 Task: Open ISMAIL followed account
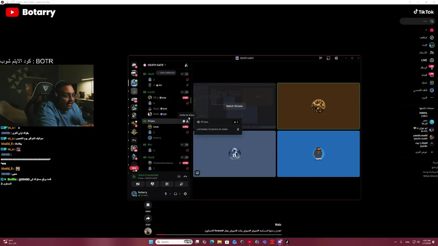423,114
